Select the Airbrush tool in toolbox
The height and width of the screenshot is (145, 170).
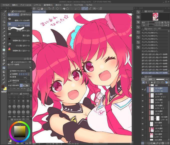(4, 47)
